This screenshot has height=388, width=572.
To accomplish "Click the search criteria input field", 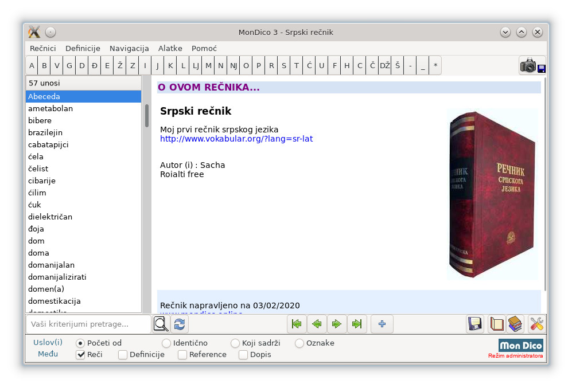I will pos(88,324).
